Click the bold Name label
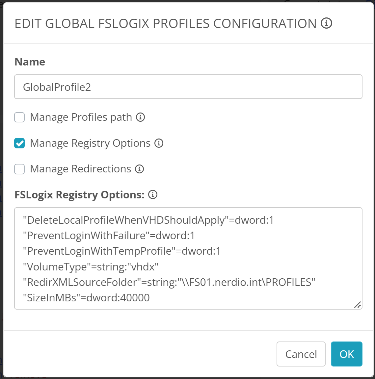Screen dimensions: 375x379 (30, 62)
